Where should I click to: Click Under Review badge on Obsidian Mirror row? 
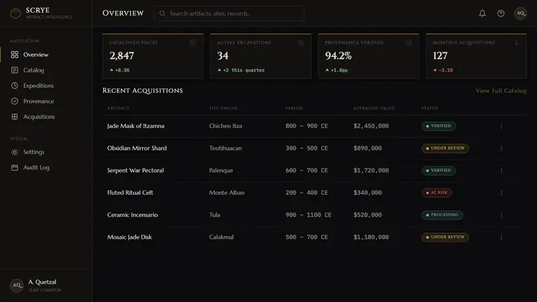point(445,148)
